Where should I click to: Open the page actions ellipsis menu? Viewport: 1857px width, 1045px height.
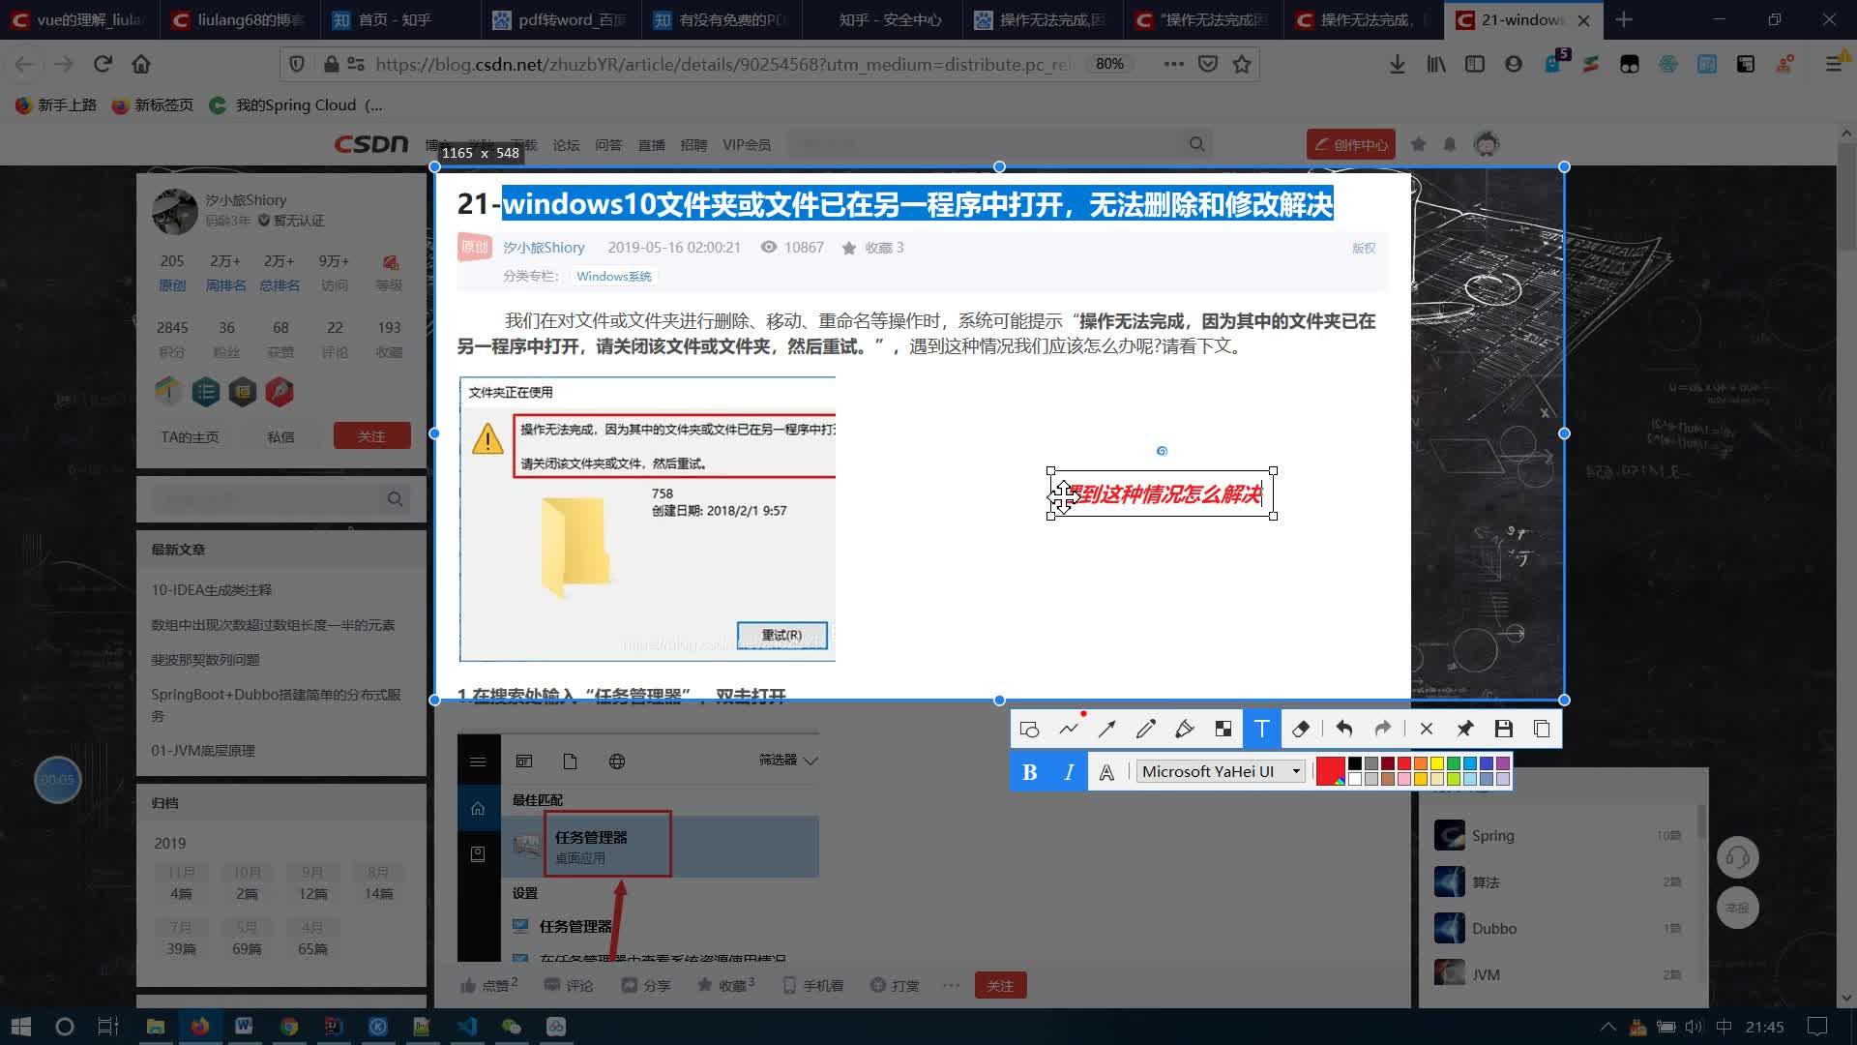[1174, 64]
